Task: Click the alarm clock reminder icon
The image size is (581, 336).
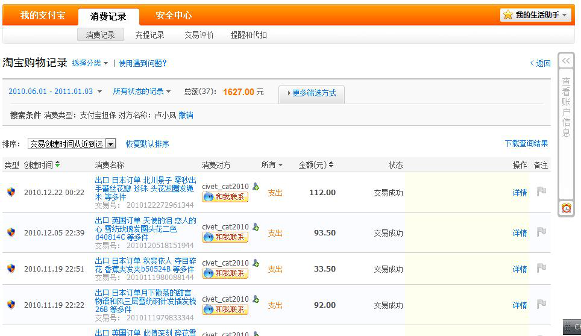Action: pyautogui.click(x=566, y=208)
